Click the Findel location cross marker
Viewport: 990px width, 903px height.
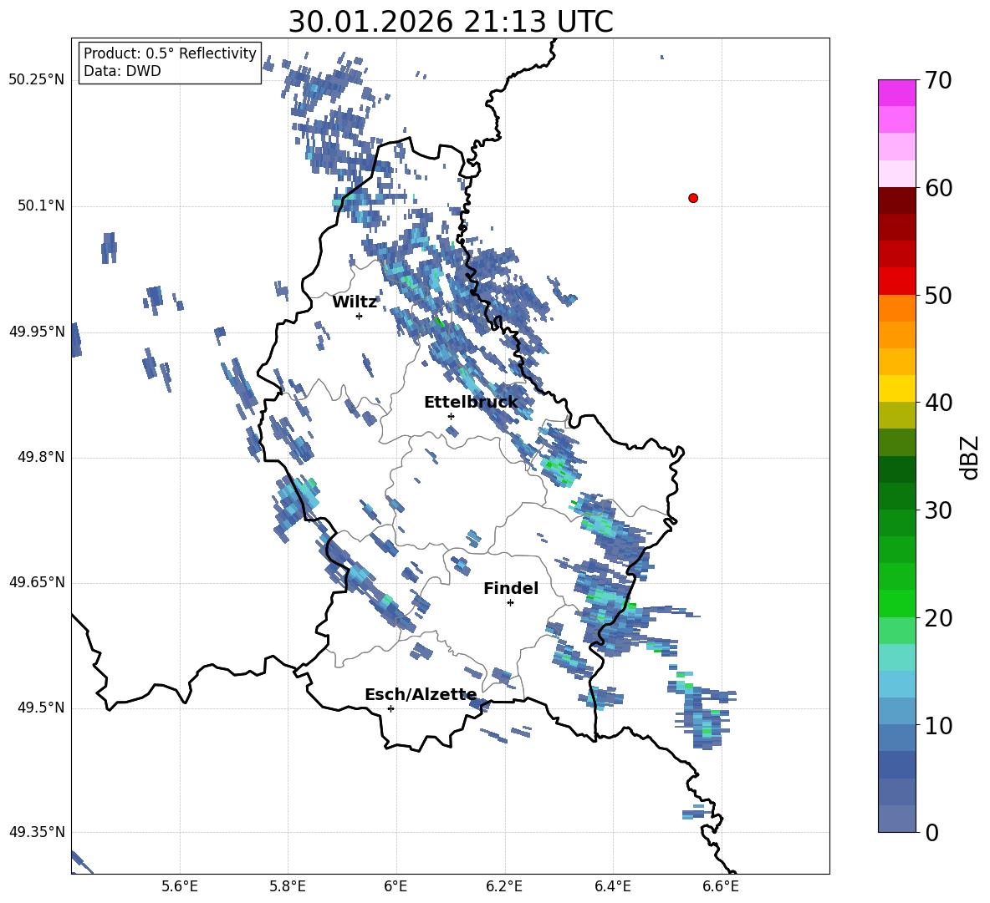(x=510, y=603)
